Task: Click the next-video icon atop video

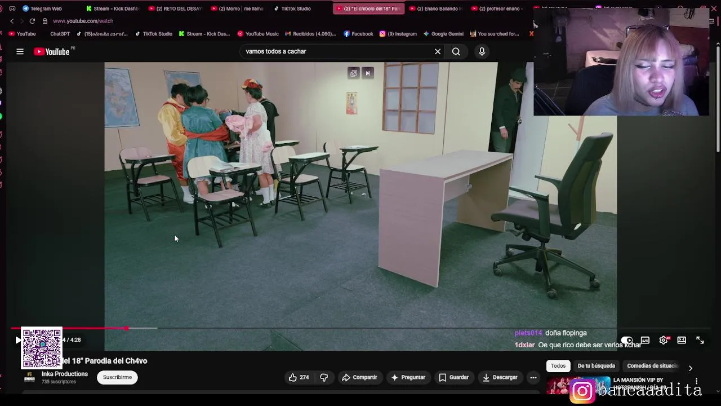Action: 368,73
